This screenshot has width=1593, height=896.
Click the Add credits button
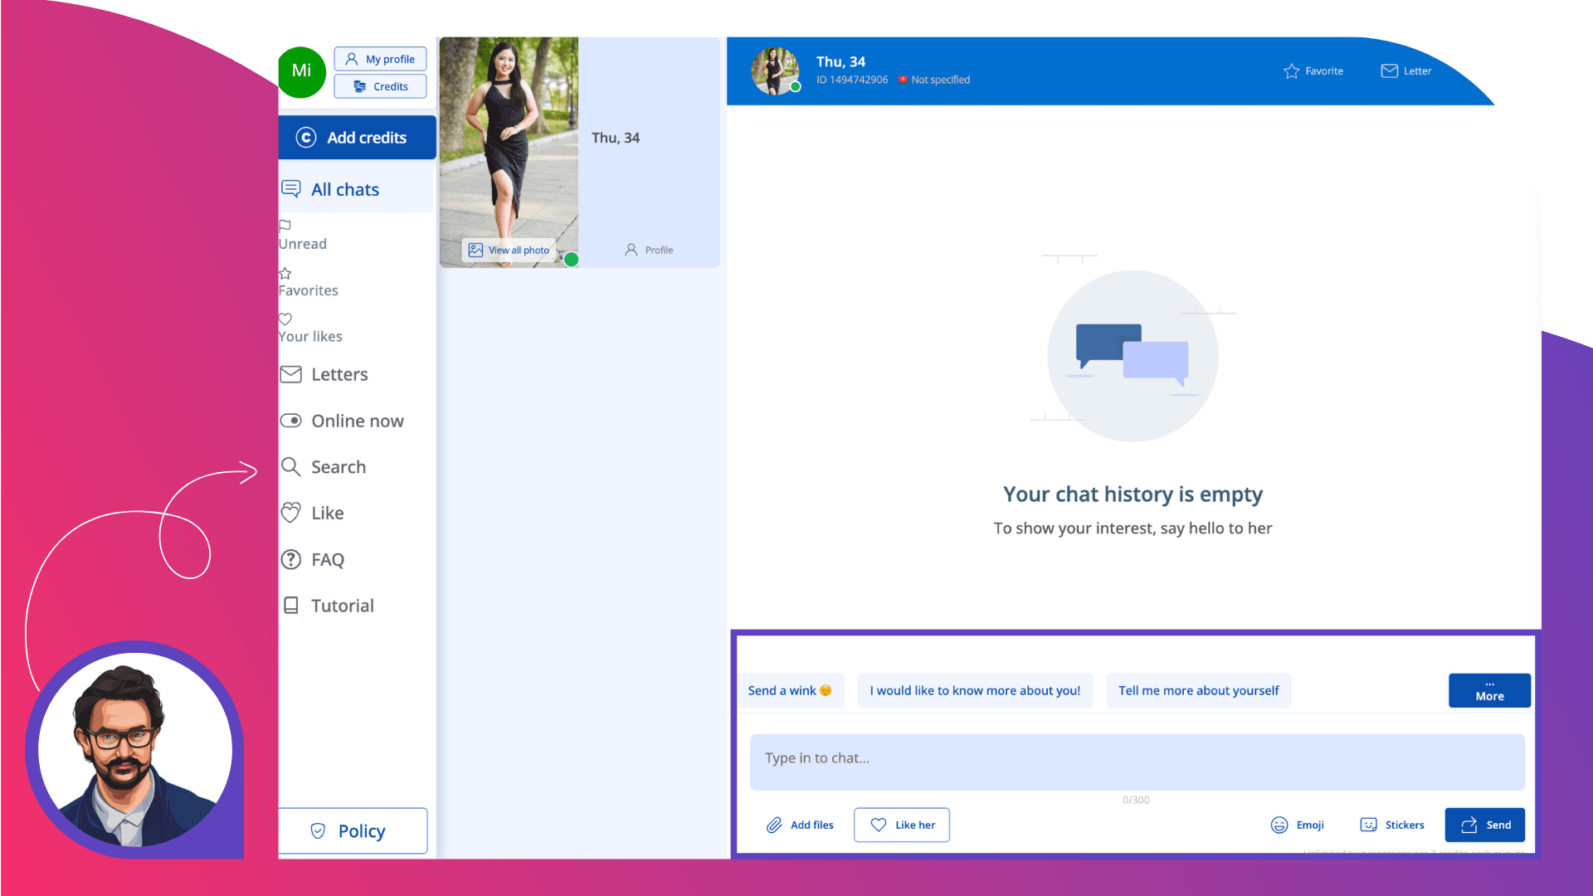[357, 138]
